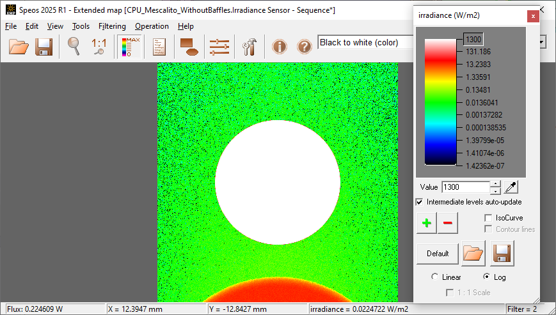Activate the magnifier zoom tool
This screenshot has height=315, width=556.
point(74,47)
